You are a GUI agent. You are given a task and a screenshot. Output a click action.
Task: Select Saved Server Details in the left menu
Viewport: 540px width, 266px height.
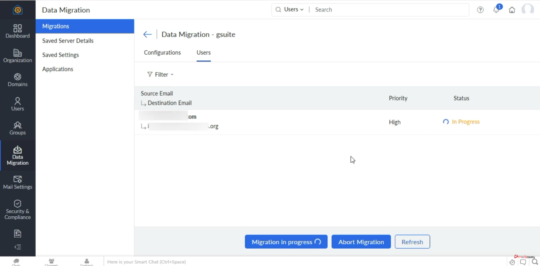click(68, 41)
